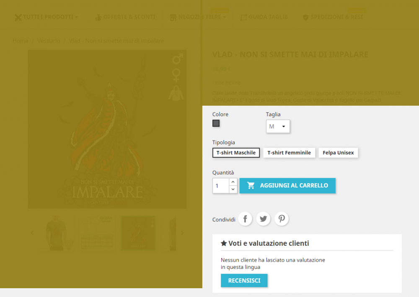Click the cart icon in Aggiungi al Carrello

click(251, 185)
